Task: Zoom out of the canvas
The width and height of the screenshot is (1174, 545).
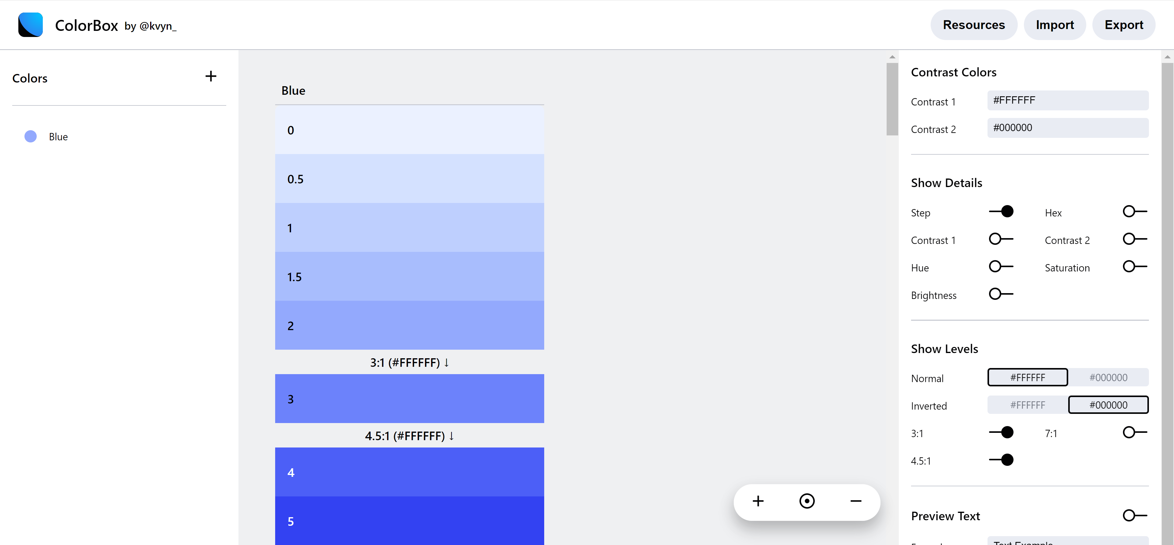Action: click(855, 501)
